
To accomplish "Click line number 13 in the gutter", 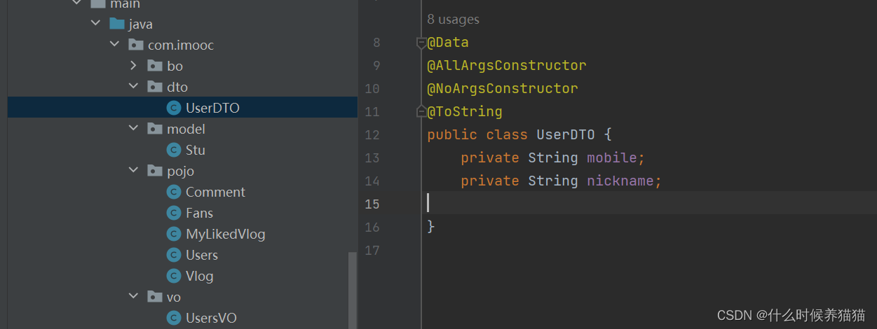I will click(372, 158).
